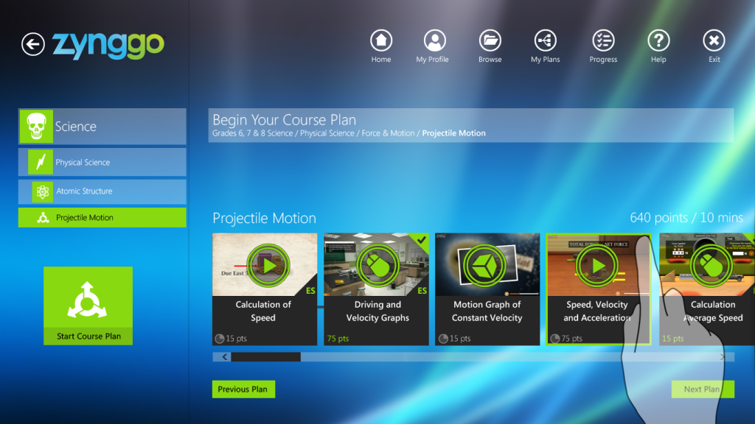Click the Calculation of Speed card title
This screenshot has width=755, height=424.
(263, 311)
